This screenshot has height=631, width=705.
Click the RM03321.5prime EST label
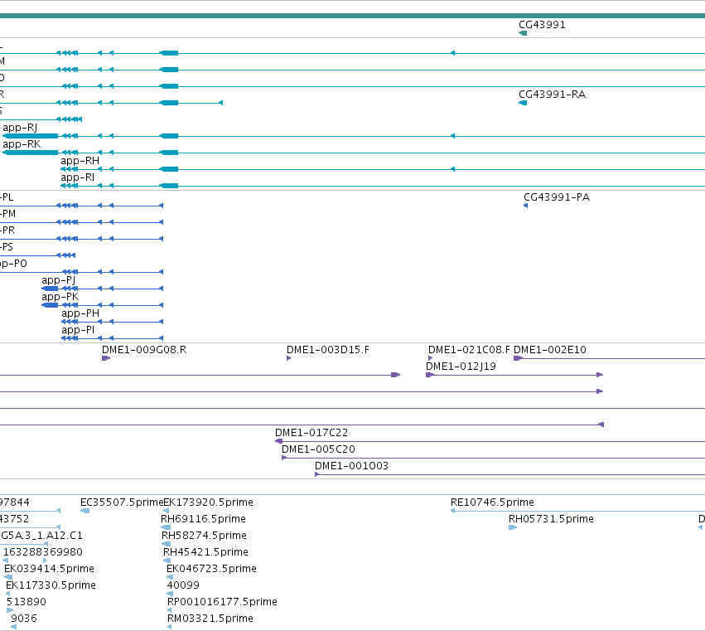210,619
